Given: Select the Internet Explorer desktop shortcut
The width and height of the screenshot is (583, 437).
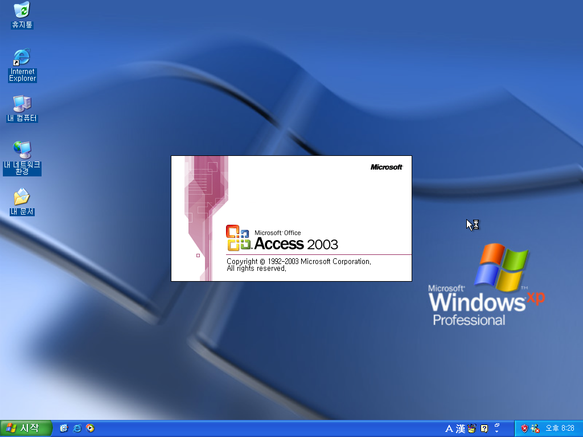Looking at the screenshot, I should tap(22, 65).
